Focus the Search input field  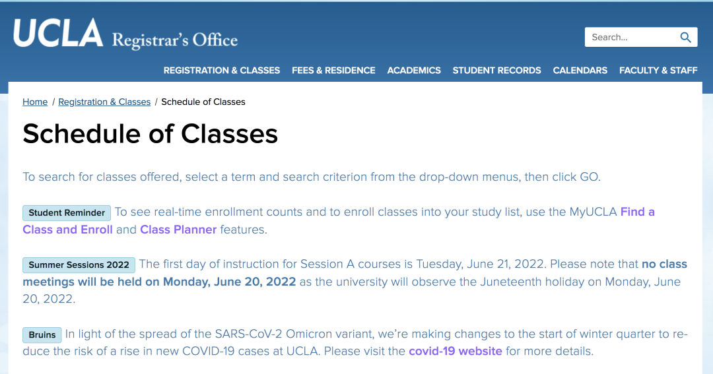[x=630, y=38]
